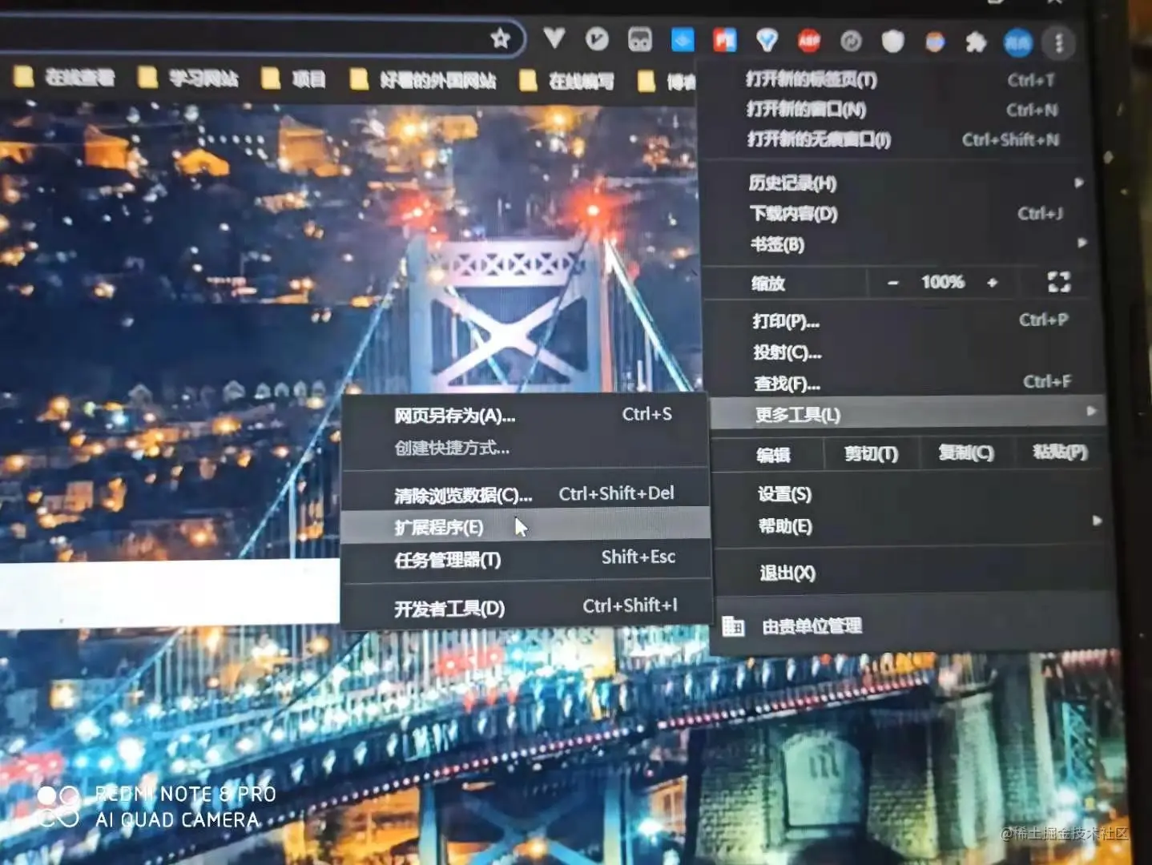The width and height of the screenshot is (1152, 865).
Task: Open the 博客 bookmark folder
Action: pyautogui.click(x=667, y=82)
